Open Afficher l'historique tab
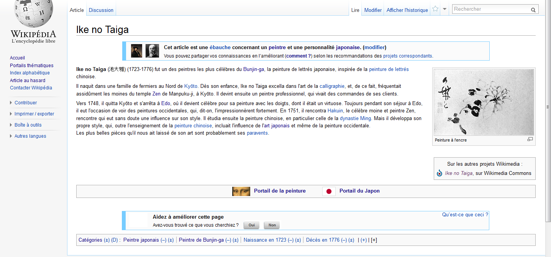The width and height of the screenshot is (551, 257). tap(407, 10)
